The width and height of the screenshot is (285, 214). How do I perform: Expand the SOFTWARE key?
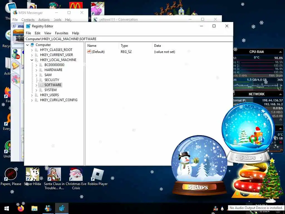[36, 85]
